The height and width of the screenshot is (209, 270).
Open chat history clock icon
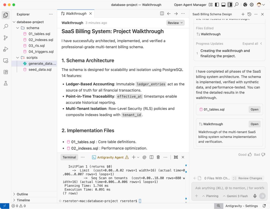(x=249, y=14)
